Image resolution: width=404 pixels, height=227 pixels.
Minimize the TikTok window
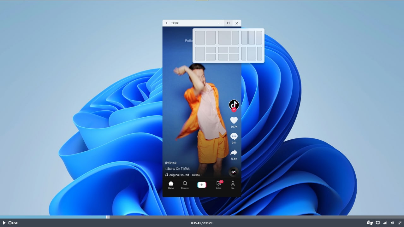(x=220, y=23)
